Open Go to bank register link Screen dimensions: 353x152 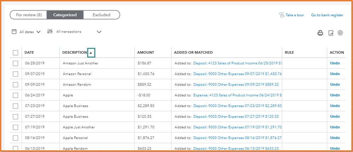tap(327, 15)
